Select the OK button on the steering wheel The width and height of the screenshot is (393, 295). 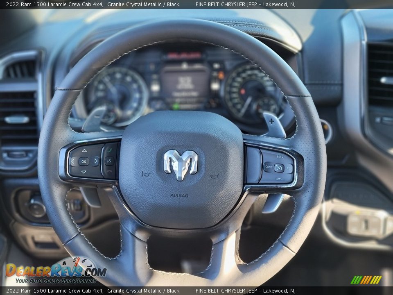(84, 161)
